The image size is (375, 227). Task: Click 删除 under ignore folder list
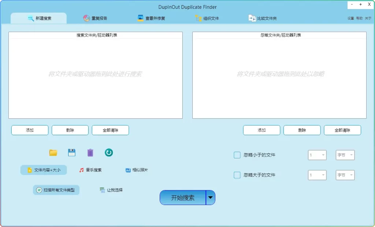pyautogui.click(x=302, y=130)
